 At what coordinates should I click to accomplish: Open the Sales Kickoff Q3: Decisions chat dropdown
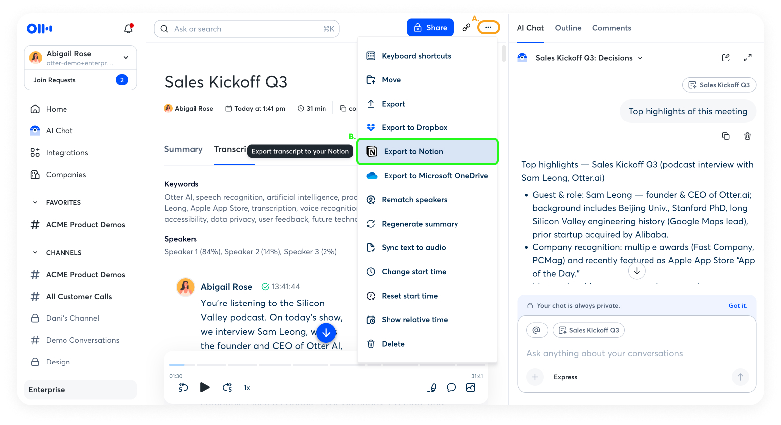589,58
